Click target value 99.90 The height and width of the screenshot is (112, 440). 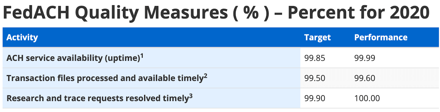point(315,98)
